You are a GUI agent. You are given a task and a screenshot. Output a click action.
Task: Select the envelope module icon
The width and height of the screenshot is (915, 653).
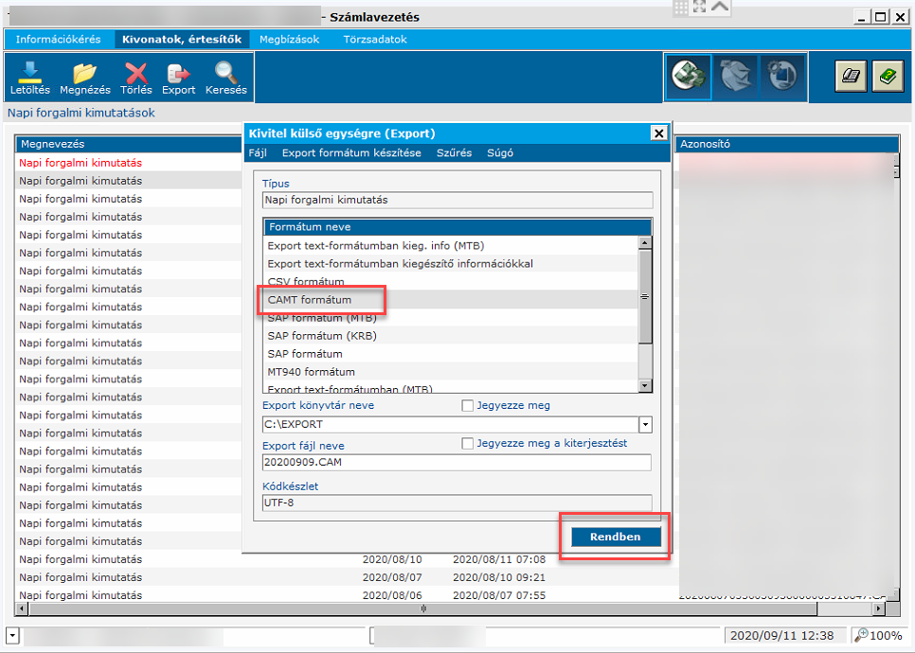[735, 77]
